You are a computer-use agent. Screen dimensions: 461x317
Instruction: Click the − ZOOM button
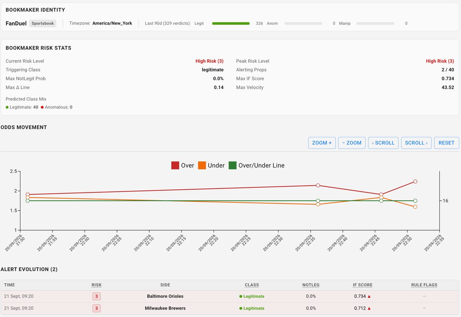351,143
